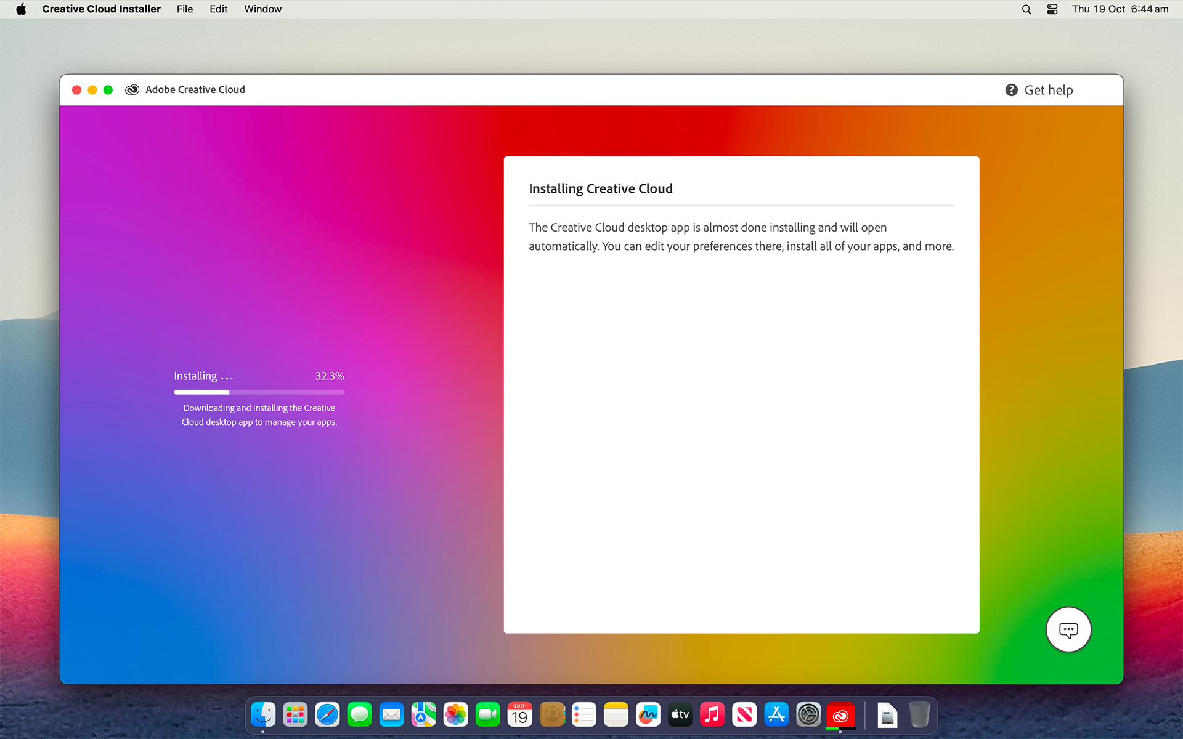Minimize the Adobe Creative Cloud window
This screenshot has height=739, width=1183.
[x=92, y=90]
